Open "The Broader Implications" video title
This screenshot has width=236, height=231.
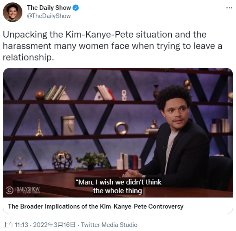96,207
